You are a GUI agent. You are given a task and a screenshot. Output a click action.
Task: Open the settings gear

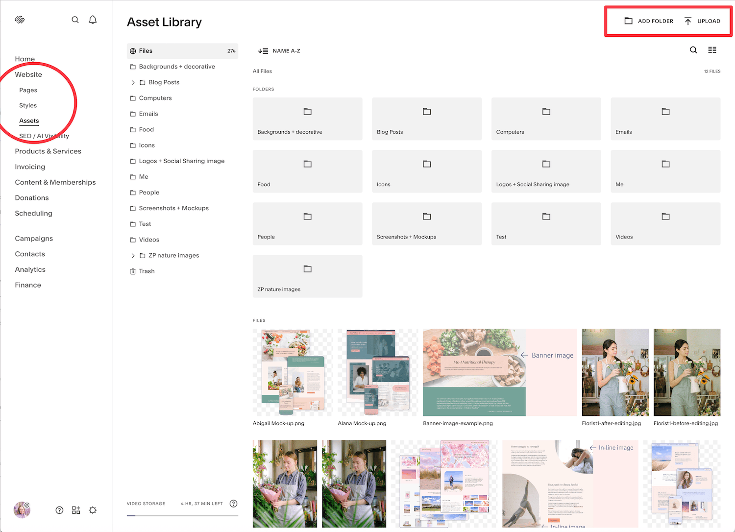(93, 510)
